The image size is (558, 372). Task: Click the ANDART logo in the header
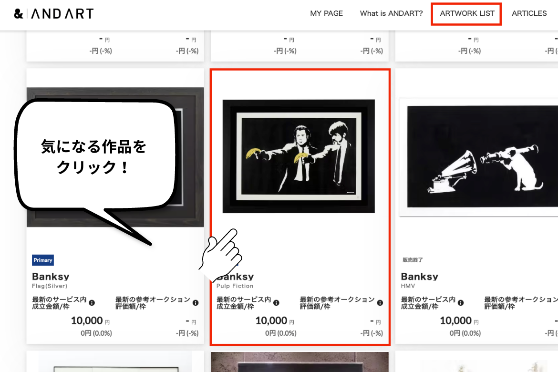[x=53, y=13]
